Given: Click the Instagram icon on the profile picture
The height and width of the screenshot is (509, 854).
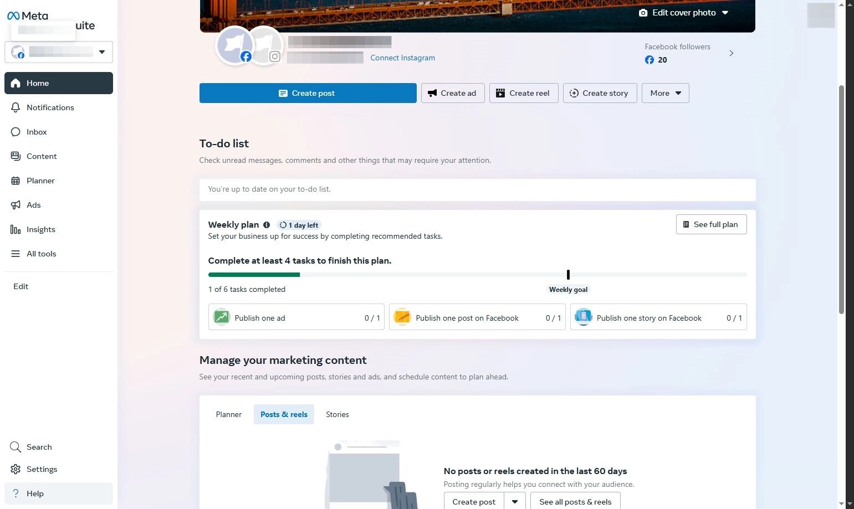Looking at the screenshot, I should coord(275,56).
